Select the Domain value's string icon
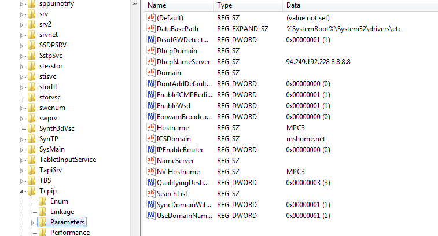 coord(151,73)
